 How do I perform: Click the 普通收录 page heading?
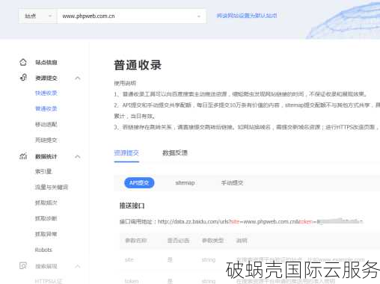click(x=138, y=65)
